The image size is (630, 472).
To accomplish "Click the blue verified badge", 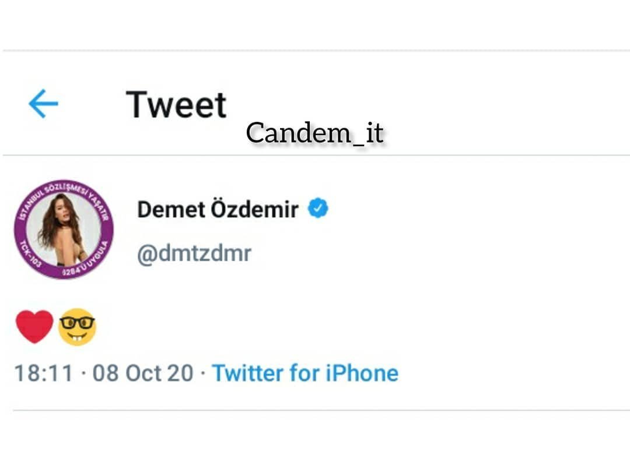I will pyautogui.click(x=318, y=209).
